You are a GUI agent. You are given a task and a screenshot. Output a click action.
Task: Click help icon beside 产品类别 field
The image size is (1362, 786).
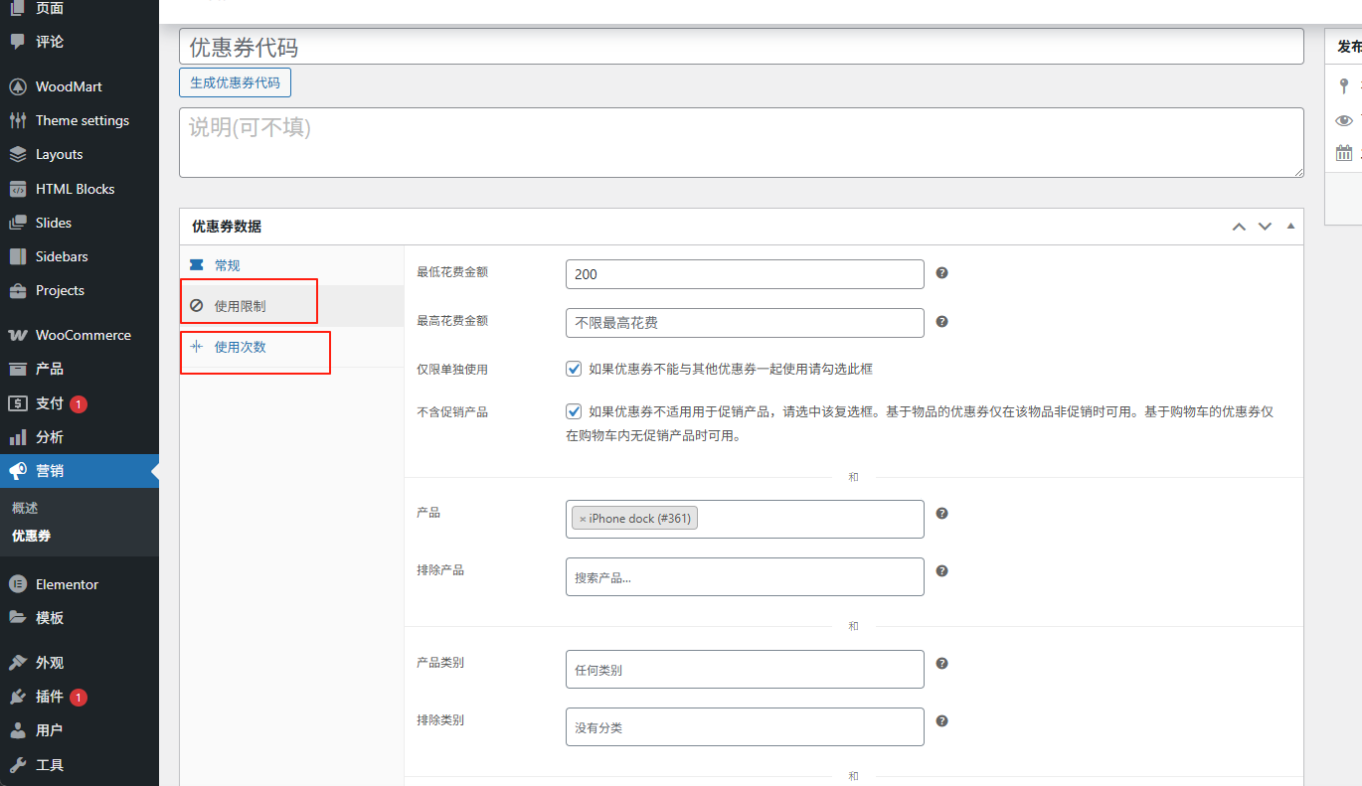(941, 663)
